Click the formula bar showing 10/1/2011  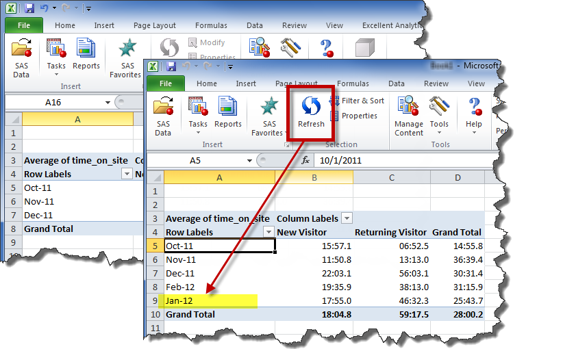[x=397, y=160]
